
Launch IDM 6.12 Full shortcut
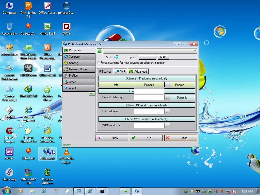(28, 91)
